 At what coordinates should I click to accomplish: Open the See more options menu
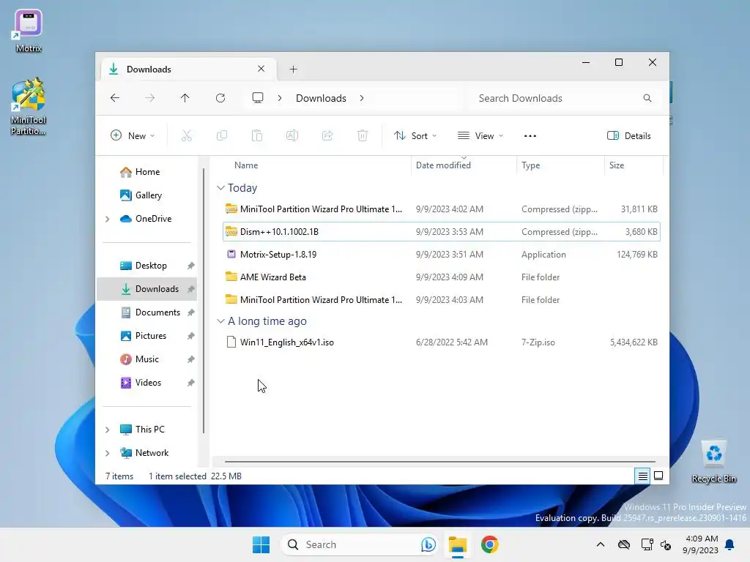[530, 135]
